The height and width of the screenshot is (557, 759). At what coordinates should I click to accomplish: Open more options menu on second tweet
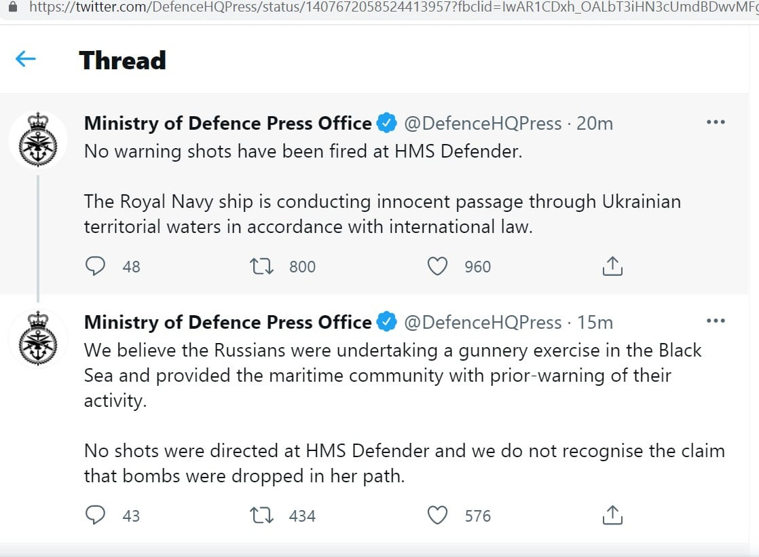click(x=716, y=321)
